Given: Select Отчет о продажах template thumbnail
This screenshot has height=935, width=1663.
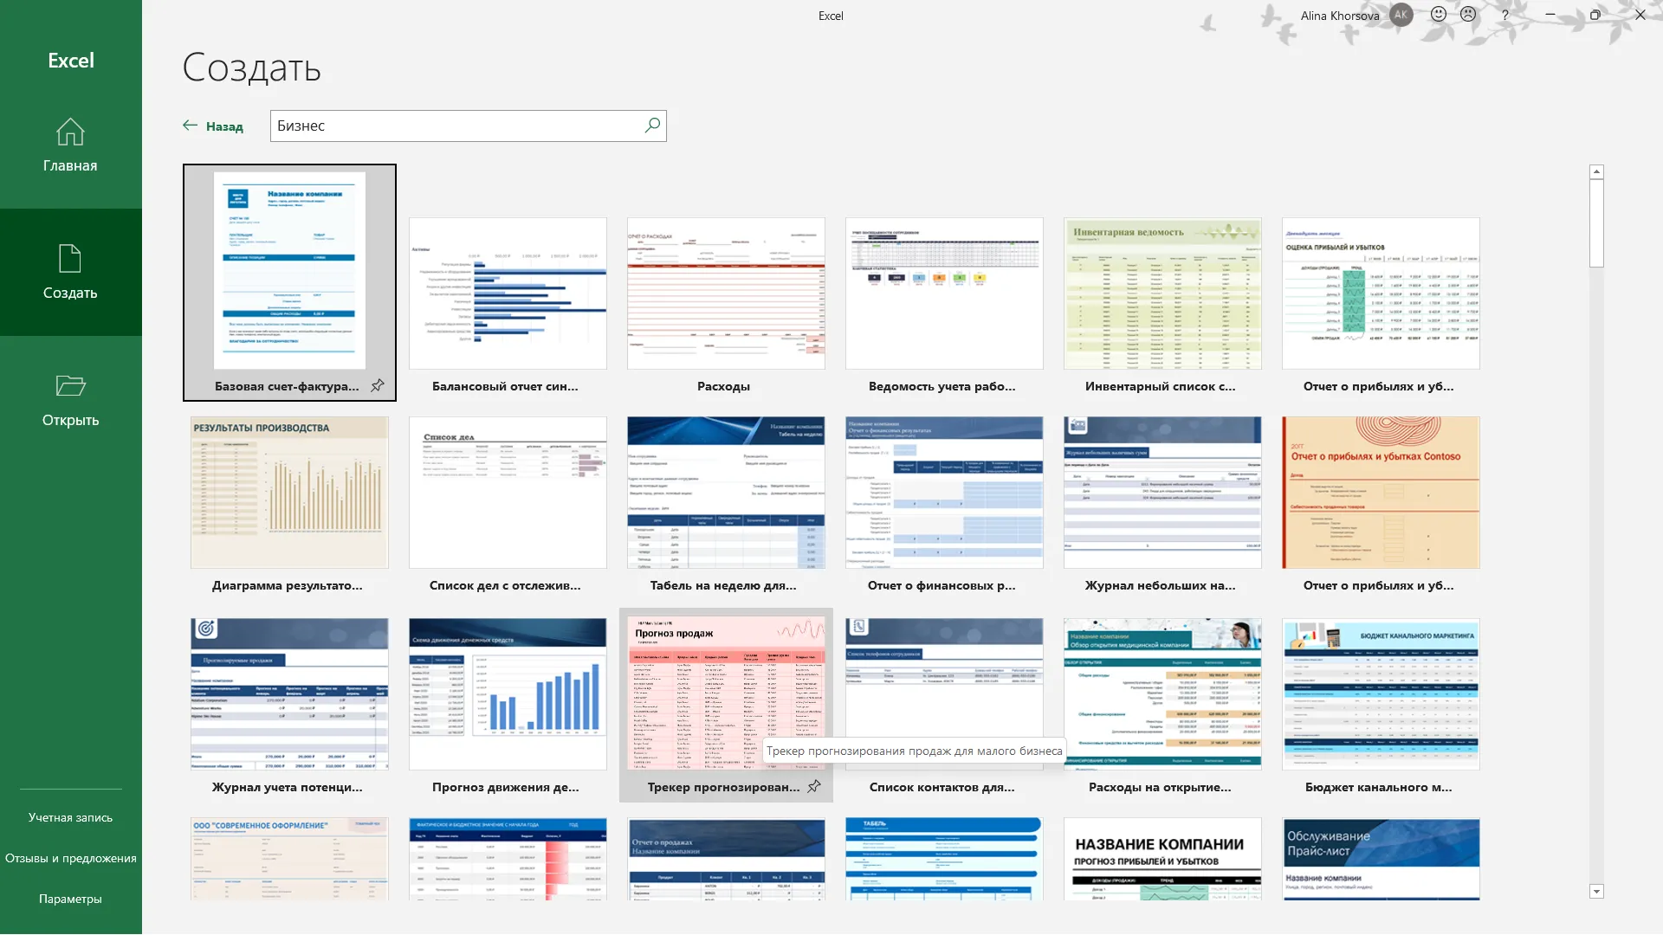Looking at the screenshot, I should pos(726,859).
